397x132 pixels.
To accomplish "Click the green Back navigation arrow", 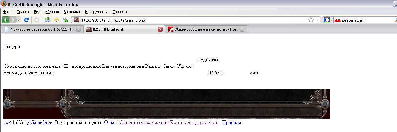I will tap(6, 20).
